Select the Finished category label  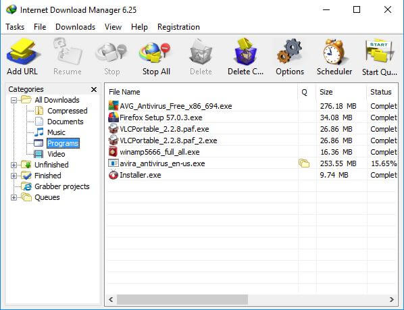click(x=48, y=176)
